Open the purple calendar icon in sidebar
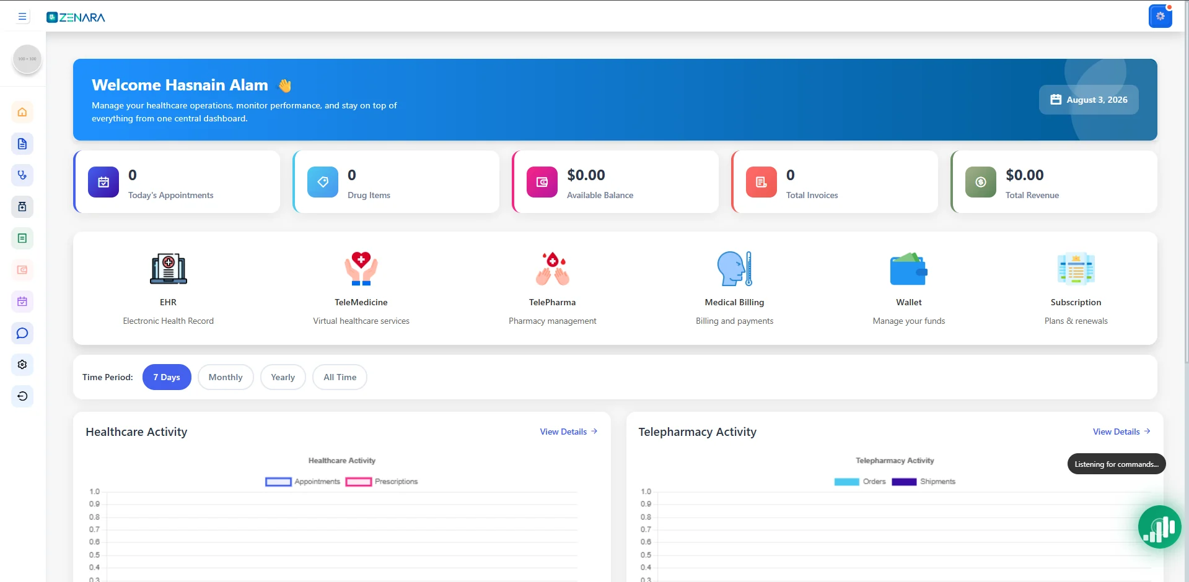This screenshot has width=1189, height=582. tap(22, 302)
